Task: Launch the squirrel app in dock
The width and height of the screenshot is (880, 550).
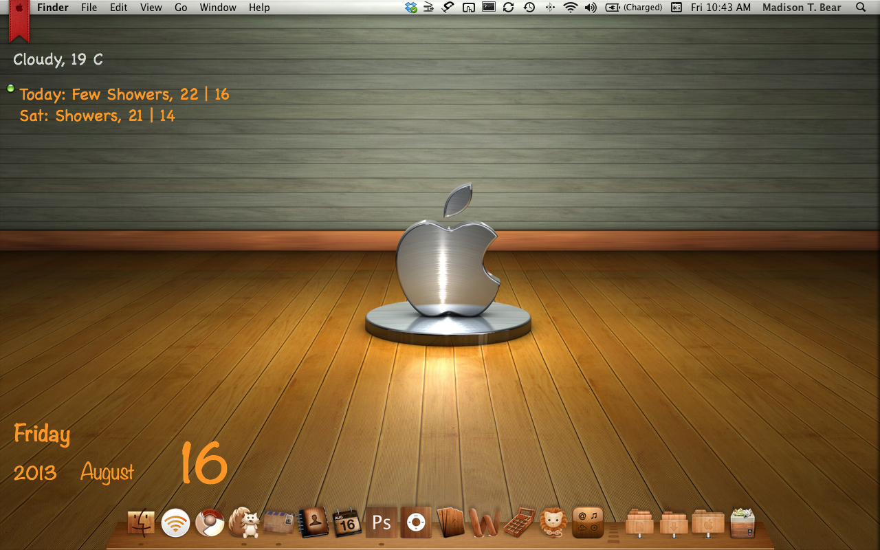Action: [244, 522]
